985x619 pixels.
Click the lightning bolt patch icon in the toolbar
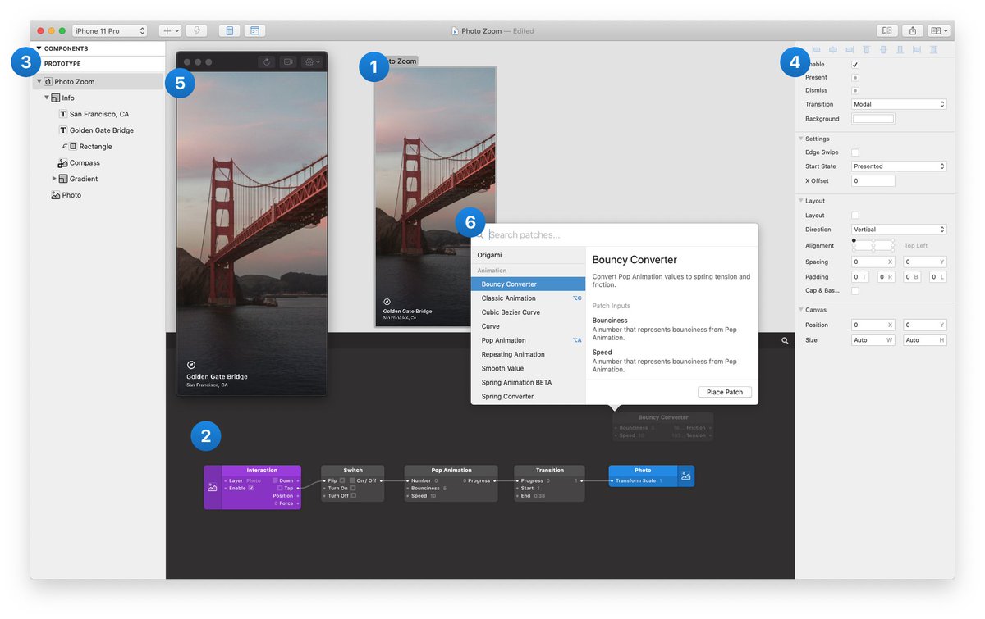tap(196, 30)
